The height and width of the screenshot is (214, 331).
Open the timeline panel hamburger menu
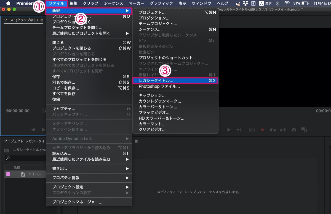point(136,141)
